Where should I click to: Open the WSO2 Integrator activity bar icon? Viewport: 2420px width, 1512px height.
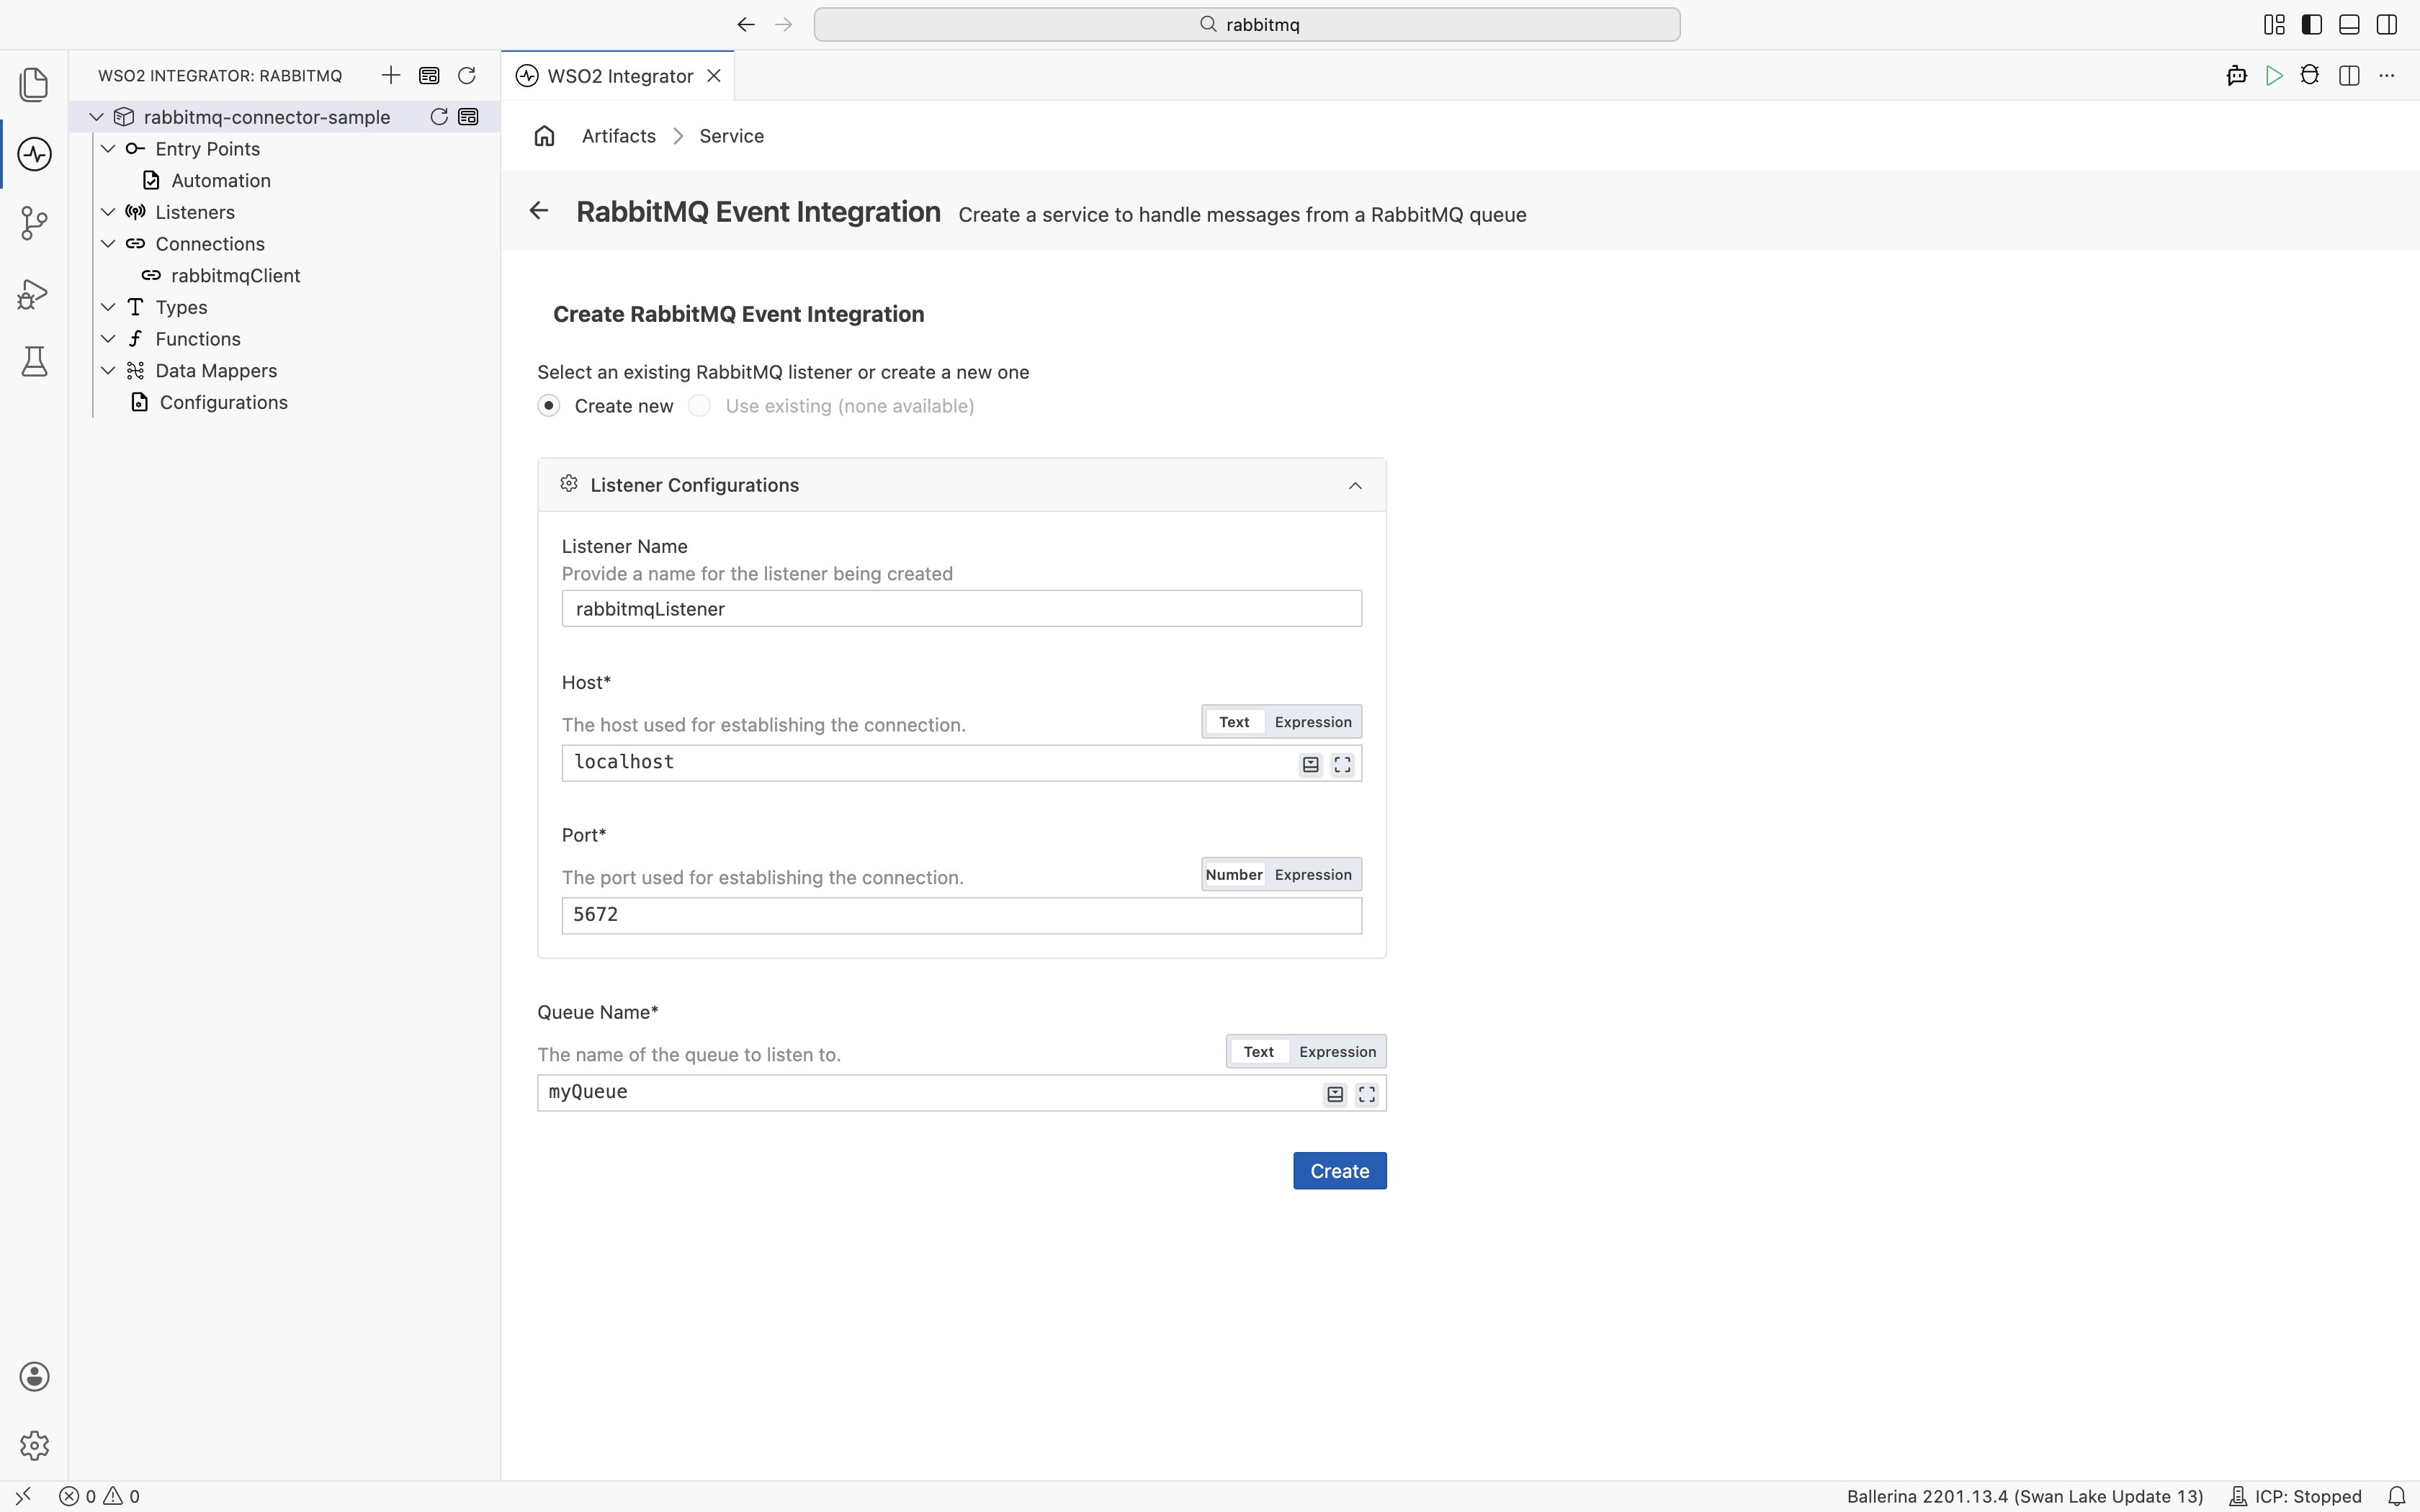click(x=34, y=154)
